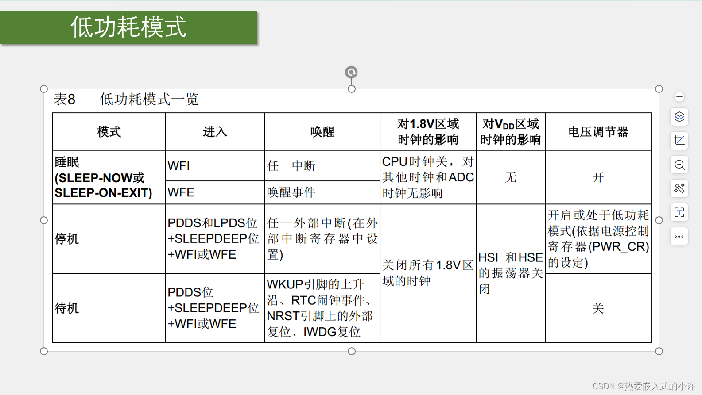
Task: Click the zoom magnifier icon
Action: tap(679, 165)
